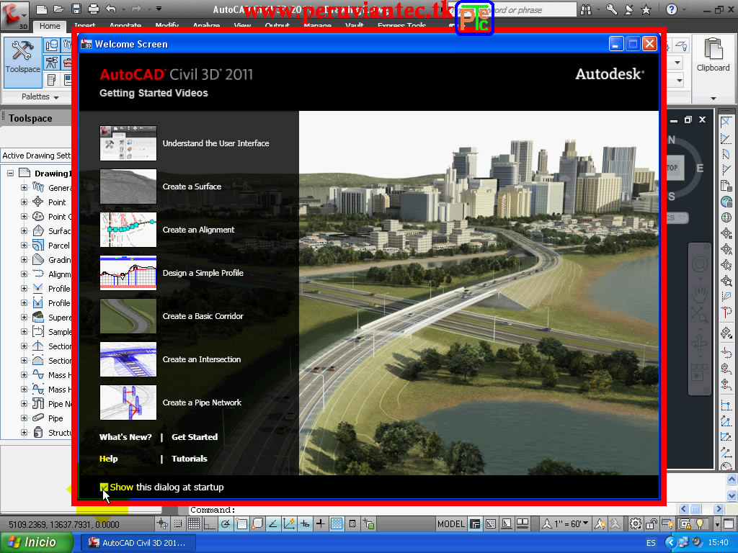The height and width of the screenshot is (553, 738).
Task: Toggle Object Snap in status bar
Action: coord(241,523)
